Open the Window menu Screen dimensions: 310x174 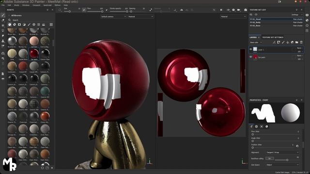click(x=26, y=5)
